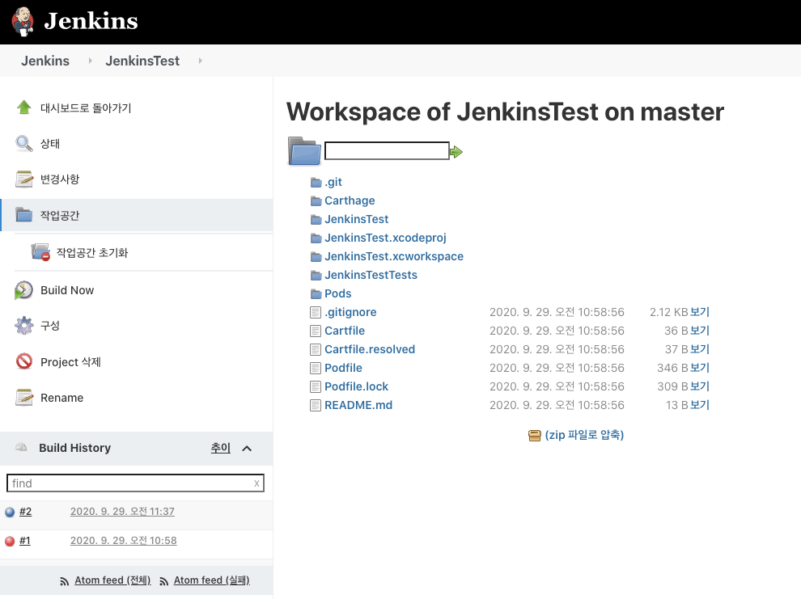Viewport: 801px width, 599px height.
Task: Open the .git folder link
Action: [x=333, y=182]
